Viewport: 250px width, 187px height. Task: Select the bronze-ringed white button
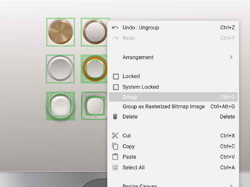(x=95, y=32)
